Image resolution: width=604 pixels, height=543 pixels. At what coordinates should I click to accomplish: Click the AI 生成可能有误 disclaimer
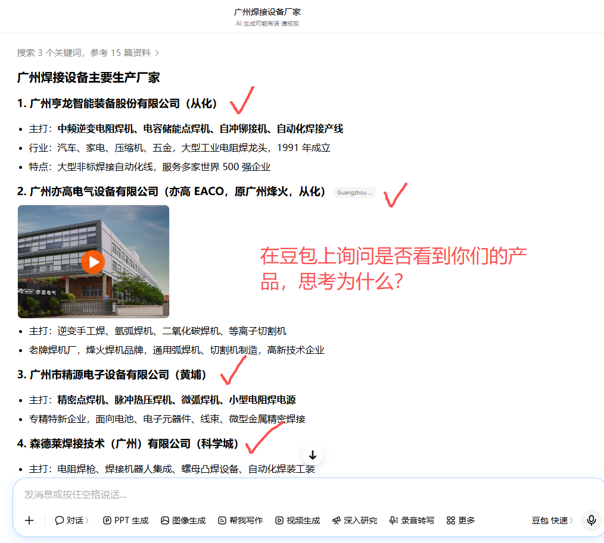(267, 23)
